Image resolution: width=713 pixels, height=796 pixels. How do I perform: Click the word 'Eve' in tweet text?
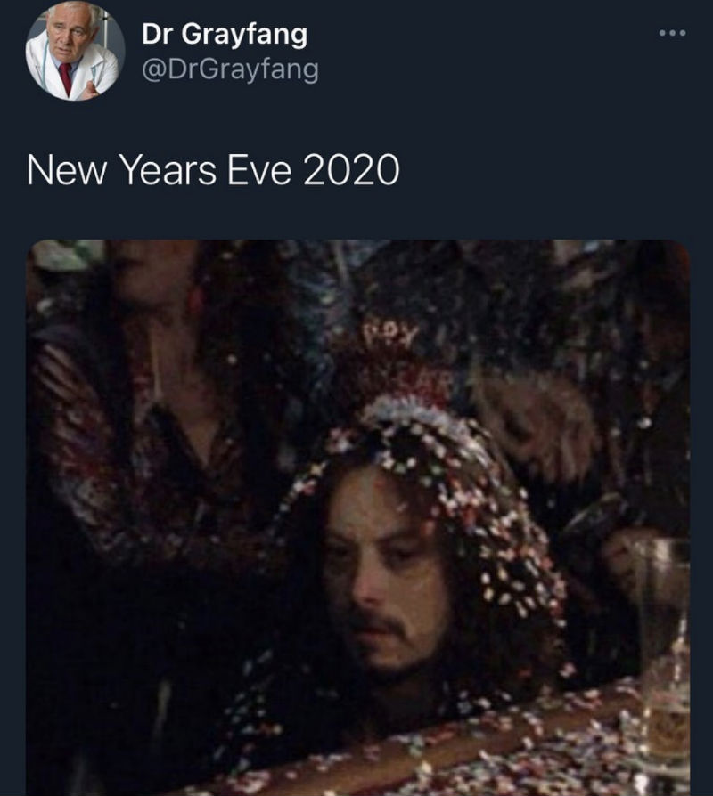point(259,170)
